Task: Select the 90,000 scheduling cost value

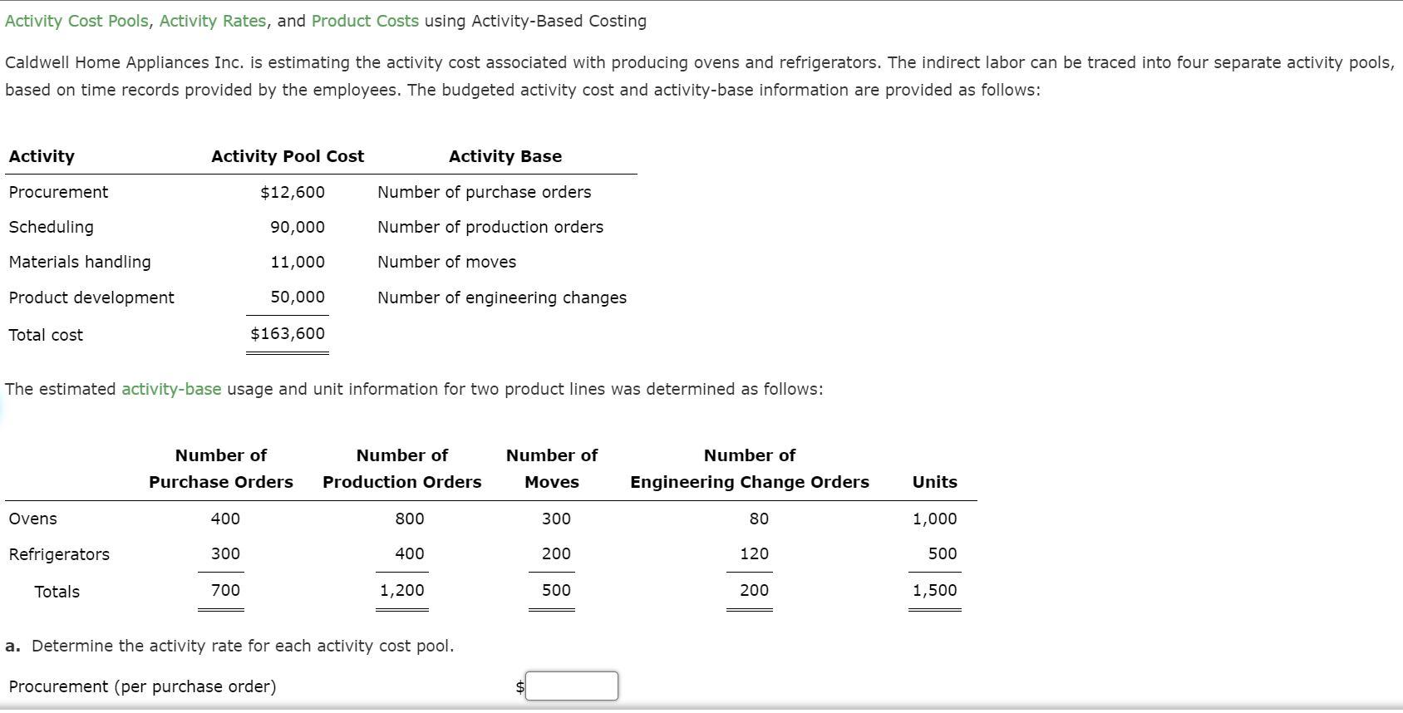Action: tap(298, 227)
